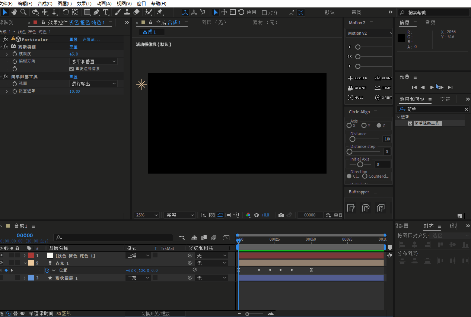The image size is (471, 317).
Task: Select the Puppet Pin tool
Action: (160, 12)
